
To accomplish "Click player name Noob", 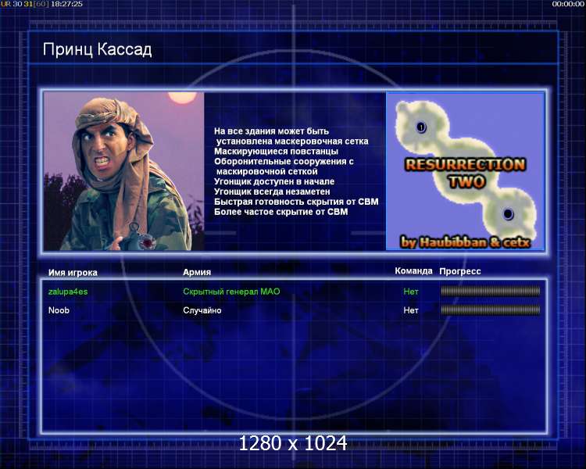I will click(59, 310).
